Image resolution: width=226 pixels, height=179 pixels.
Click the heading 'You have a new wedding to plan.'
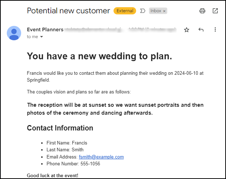100,56
